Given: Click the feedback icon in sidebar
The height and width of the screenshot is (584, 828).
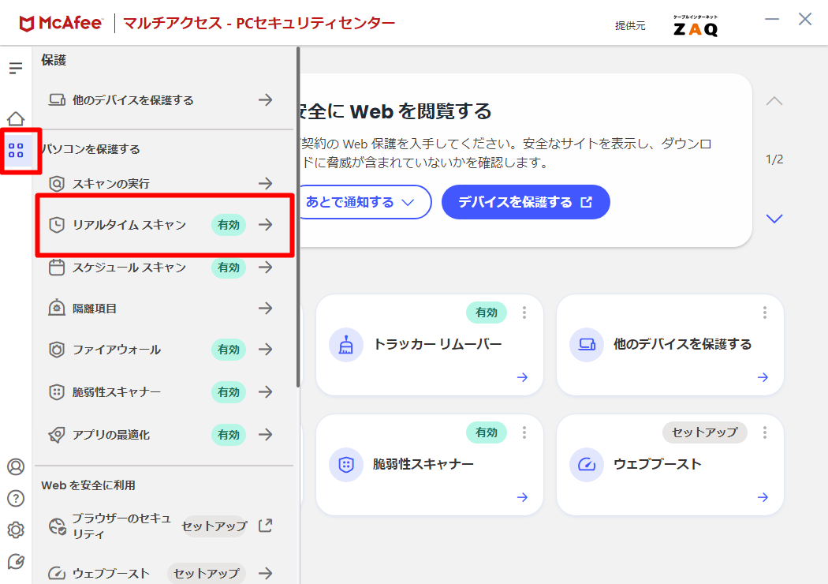Looking at the screenshot, I should point(16,561).
